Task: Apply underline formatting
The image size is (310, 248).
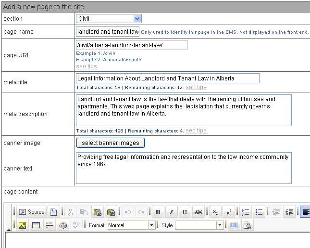Action: [x=185, y=212]
